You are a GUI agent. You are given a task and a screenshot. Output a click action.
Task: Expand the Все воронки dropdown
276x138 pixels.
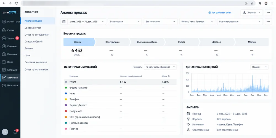pyautogui.click(x=125, y=22)
